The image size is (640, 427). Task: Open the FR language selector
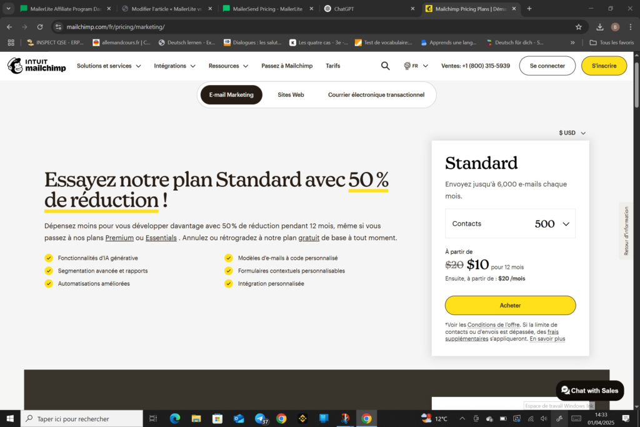point(416,66)
